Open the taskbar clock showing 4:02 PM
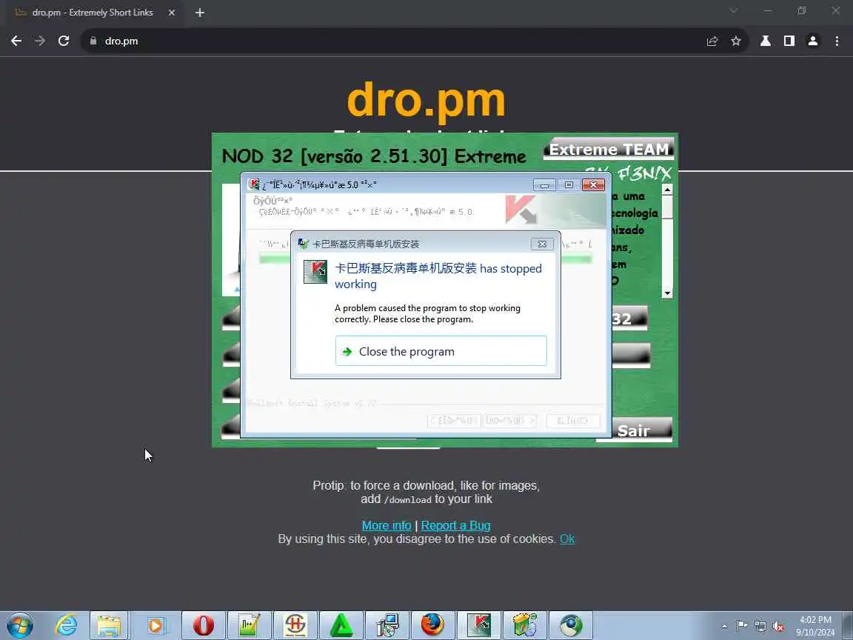This screenshot has height=640, width=853. coord(815,626)
